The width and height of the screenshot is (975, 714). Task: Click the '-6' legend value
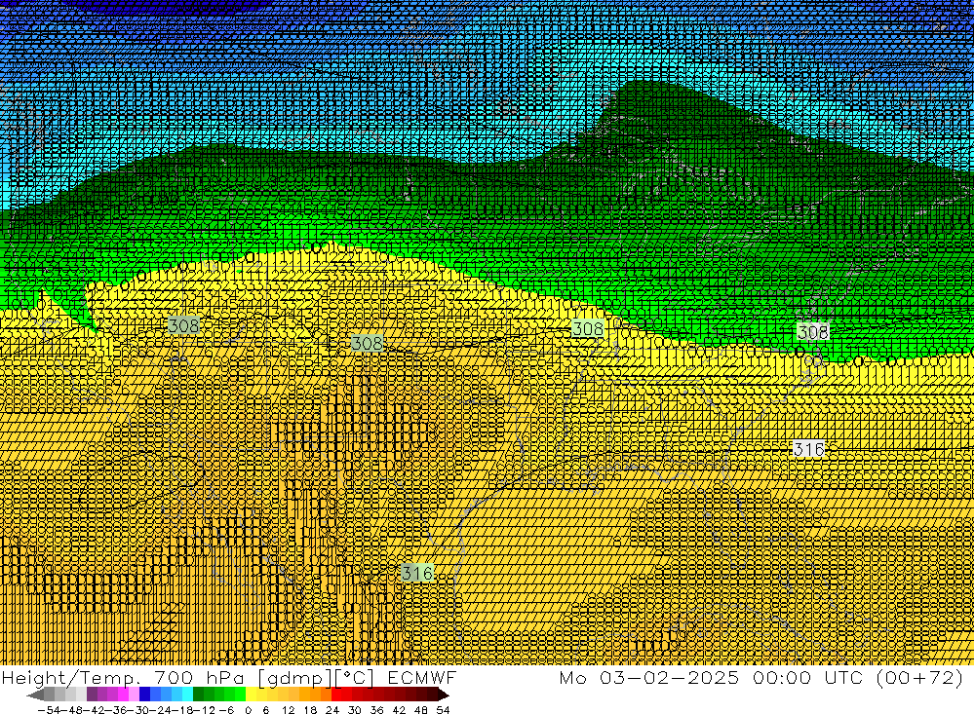pos(226,710)
